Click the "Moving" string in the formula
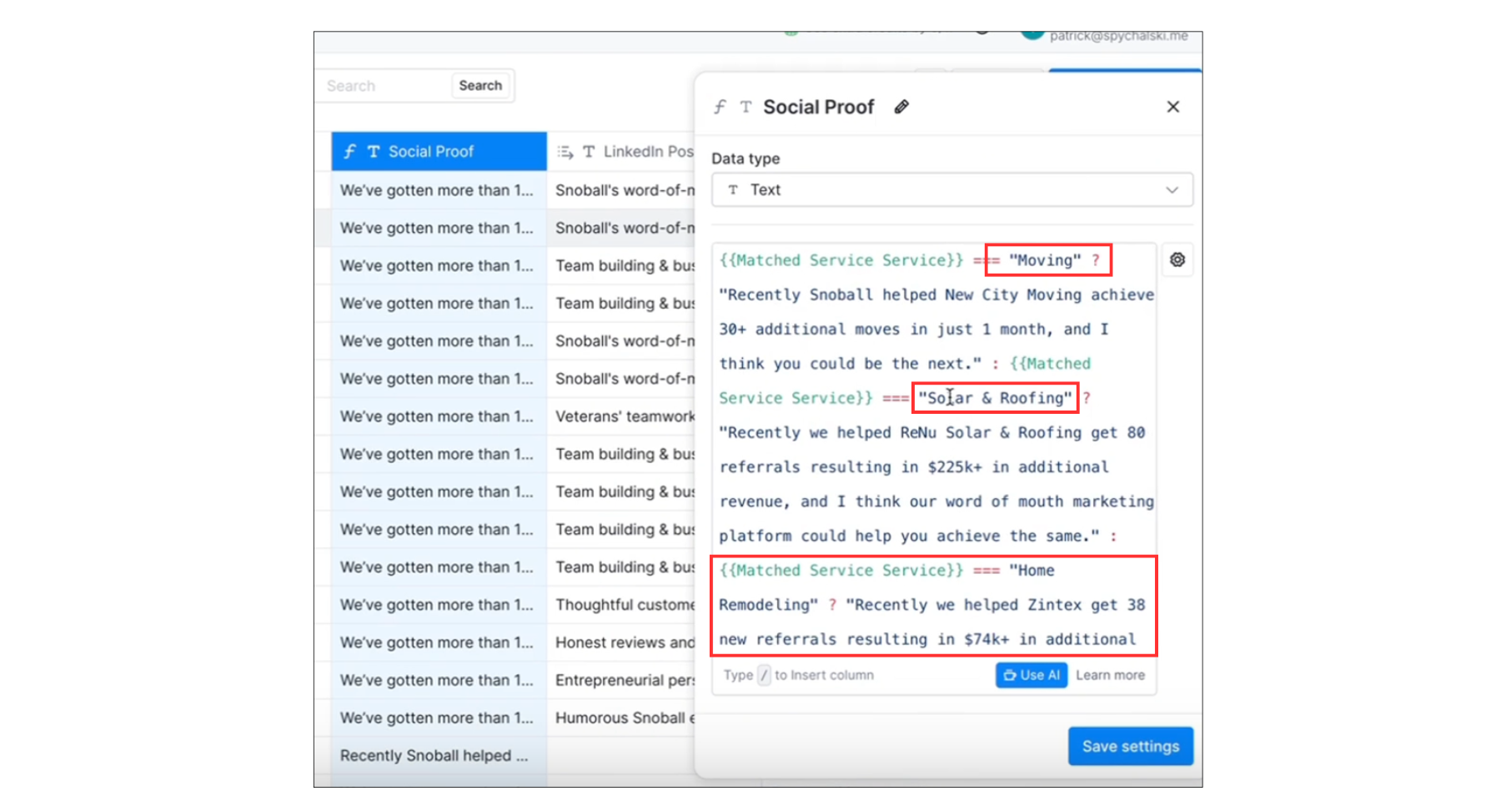Viewport: 1501px width, 806px height. pyautogui.click(x=1045, y=260)
